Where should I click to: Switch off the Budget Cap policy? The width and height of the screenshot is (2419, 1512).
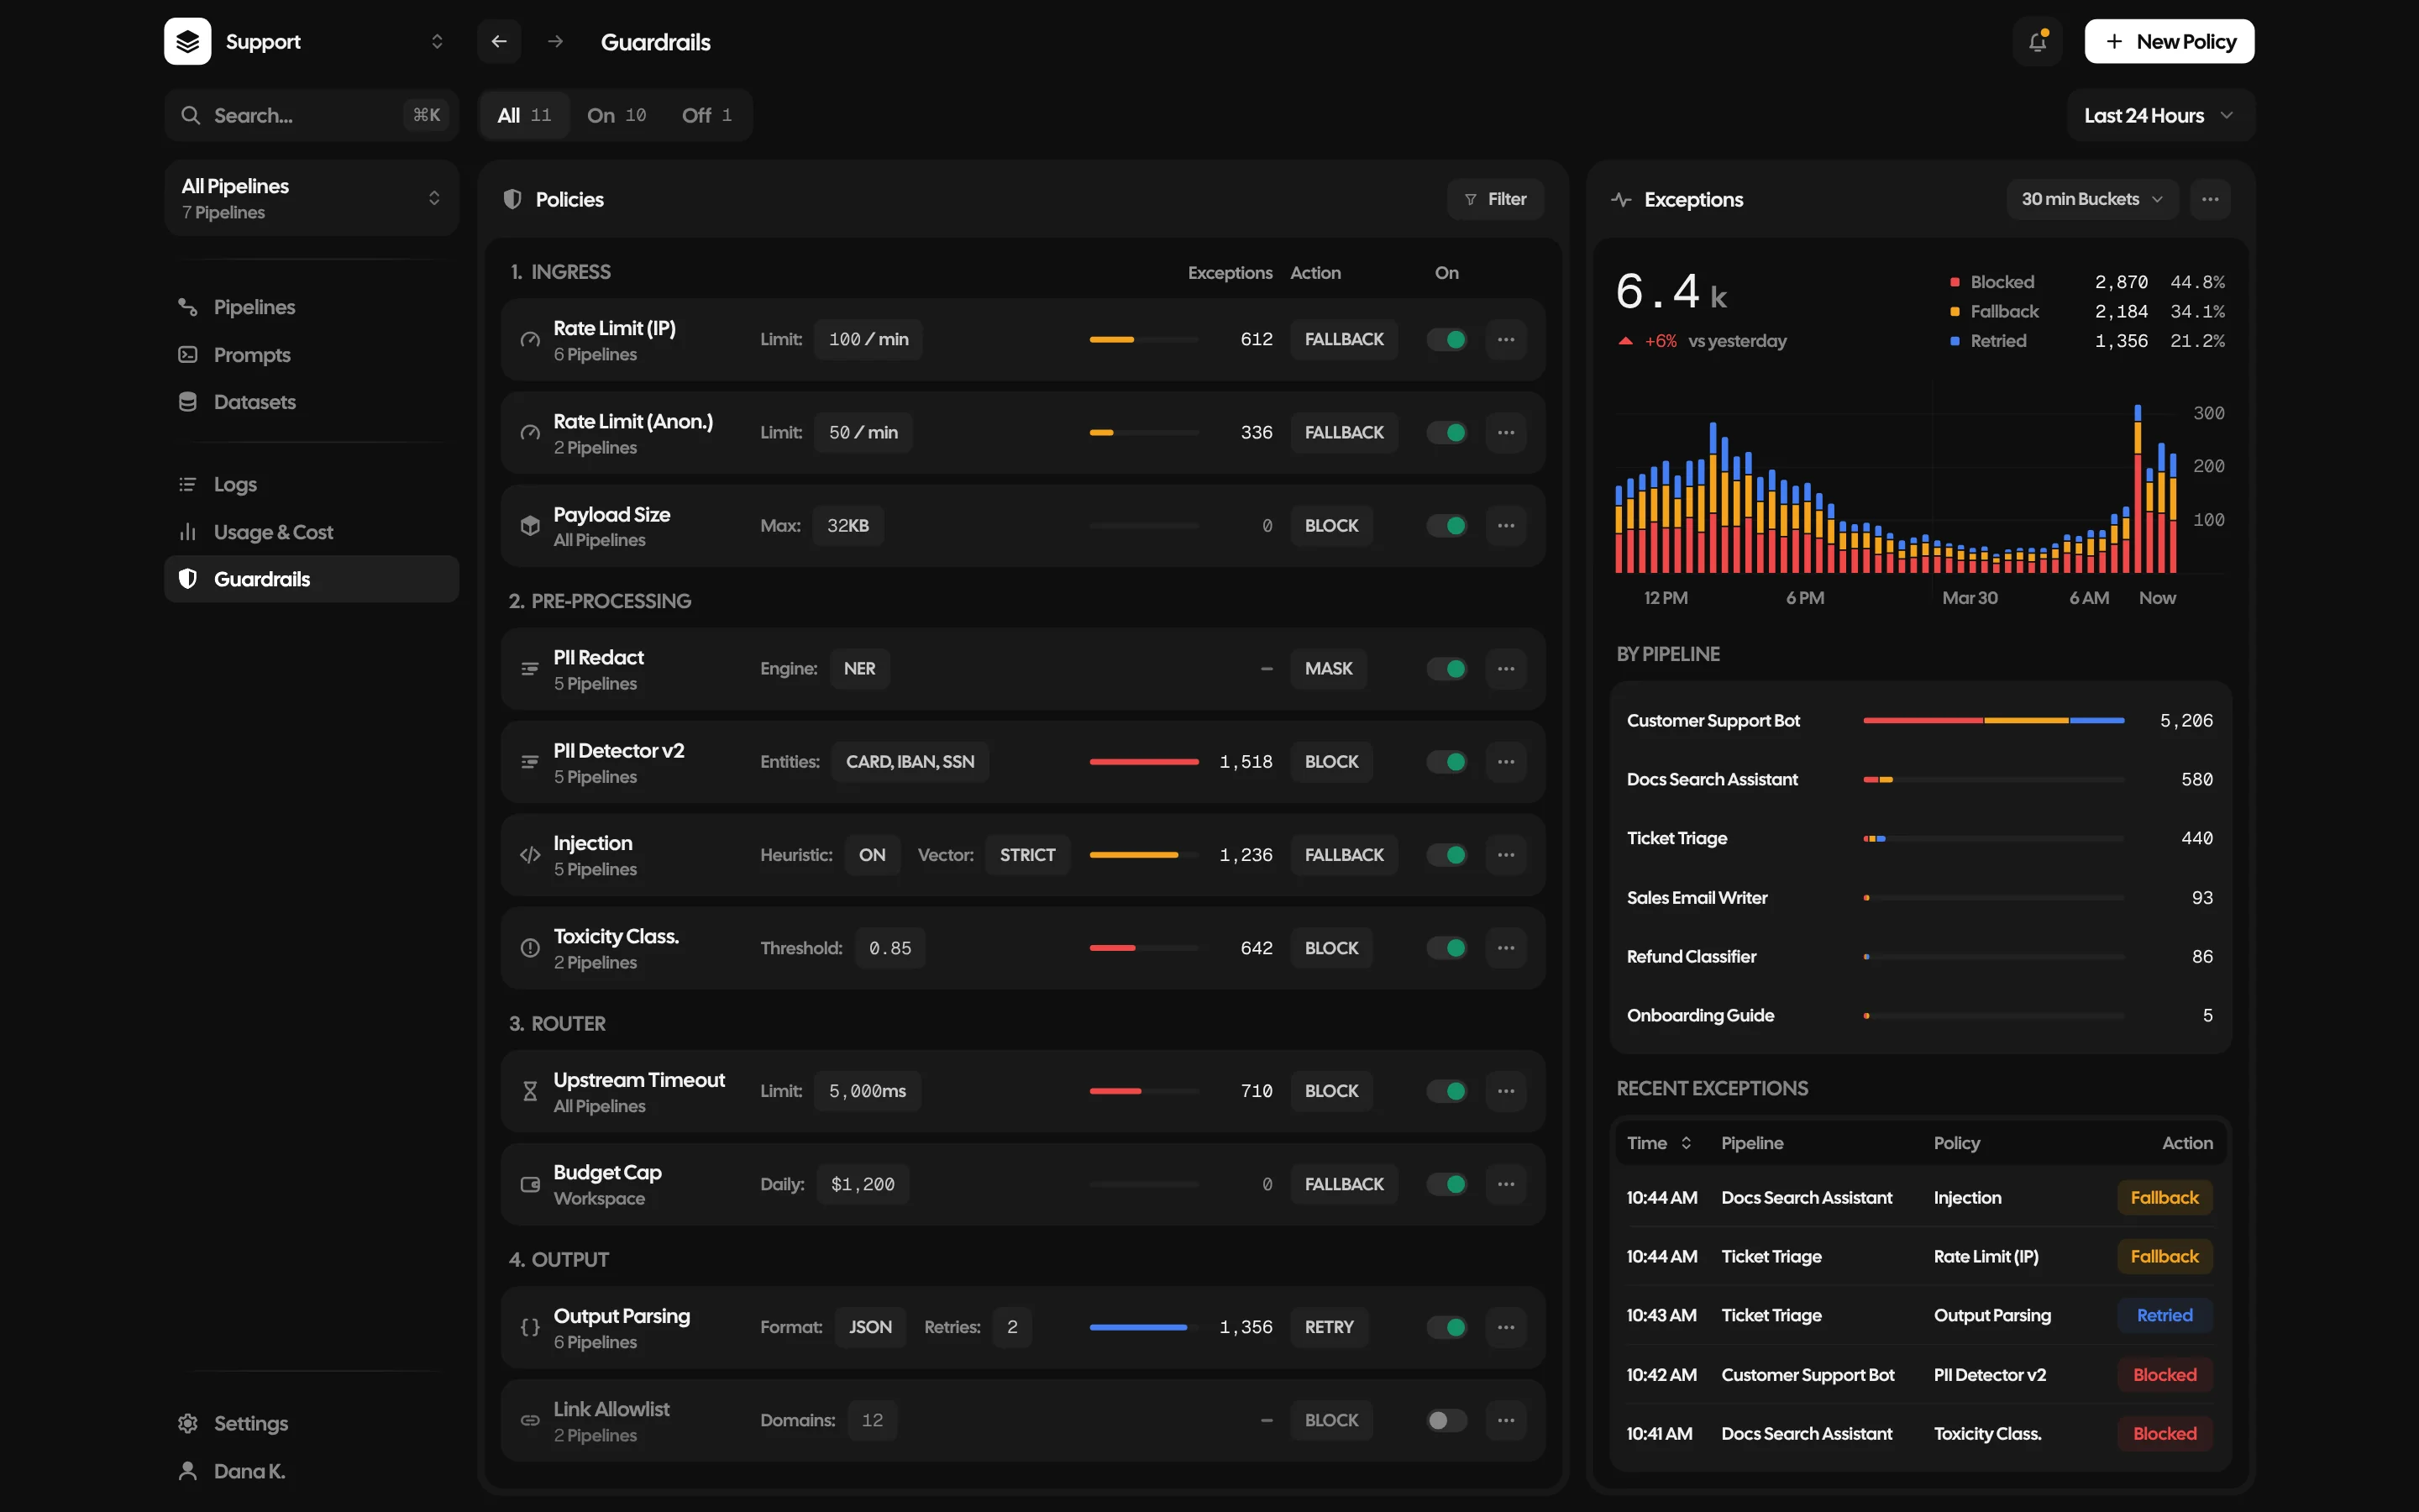(x=1446, y=1185)
